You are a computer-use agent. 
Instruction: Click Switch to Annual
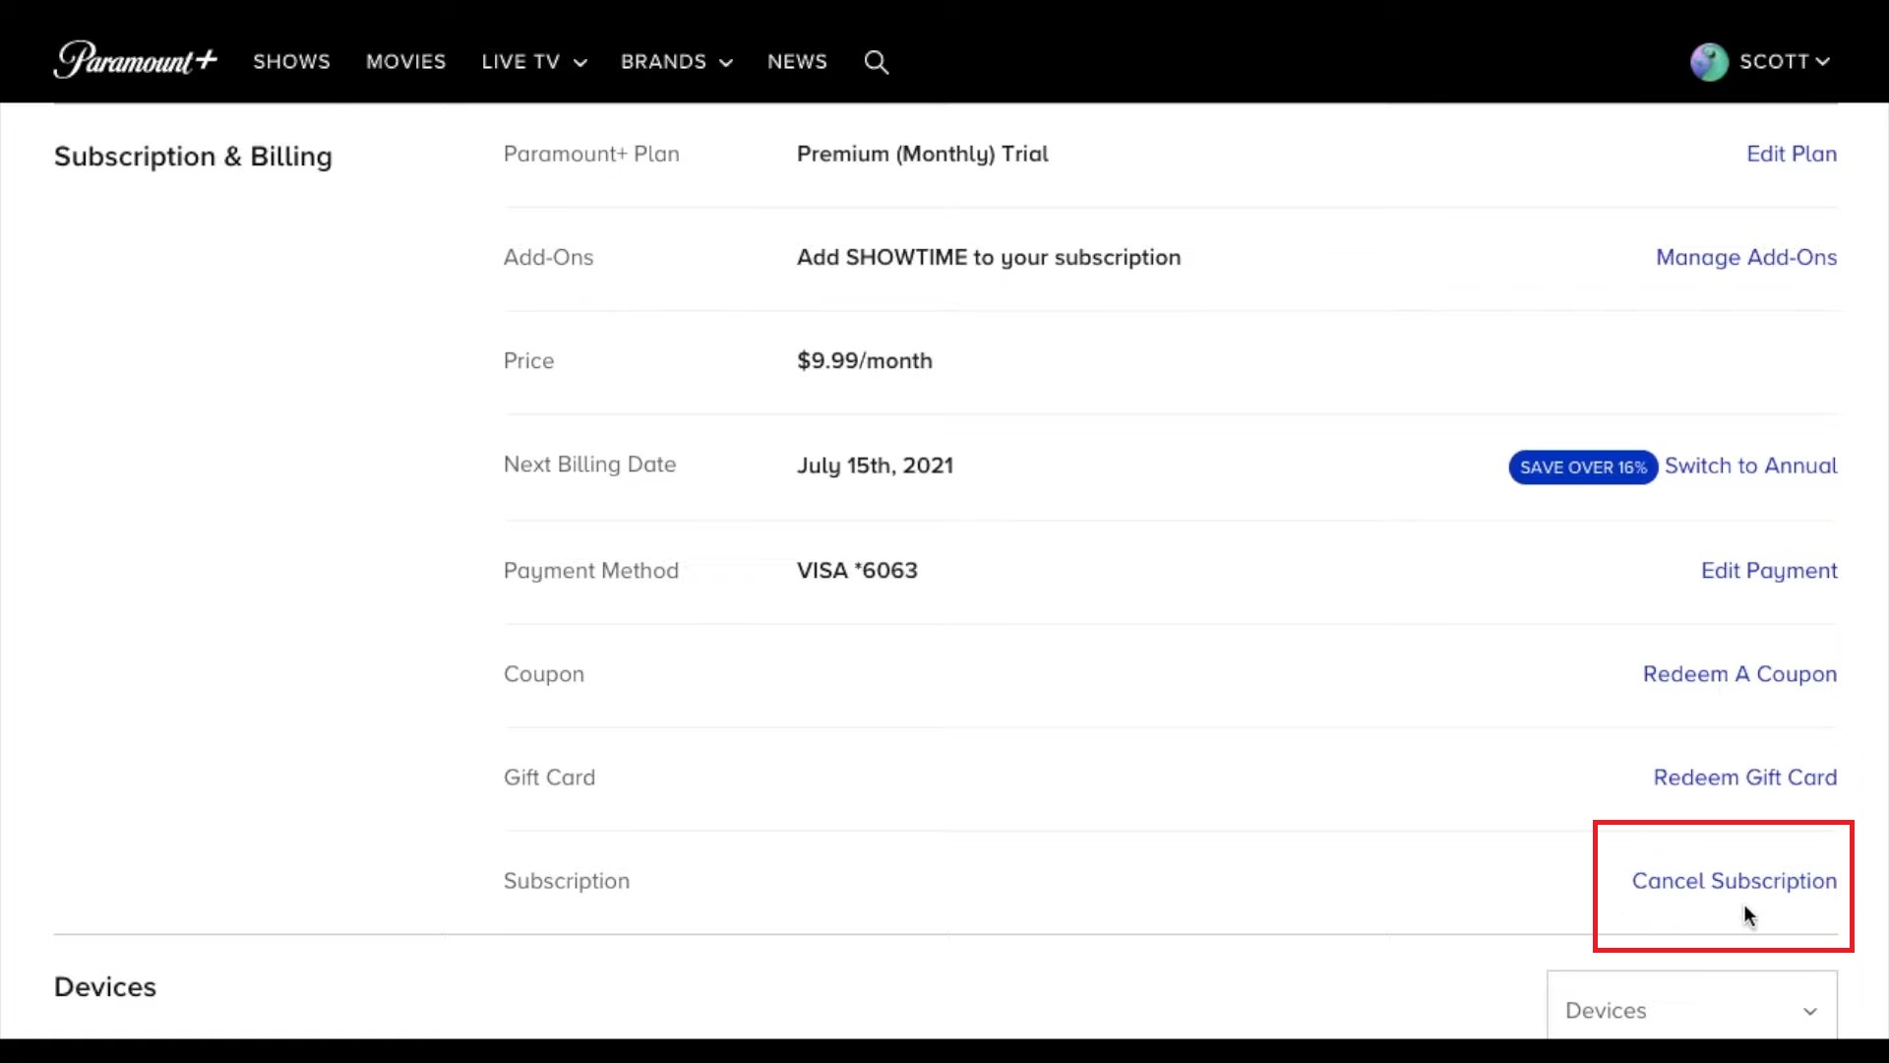pos(1752,466)
